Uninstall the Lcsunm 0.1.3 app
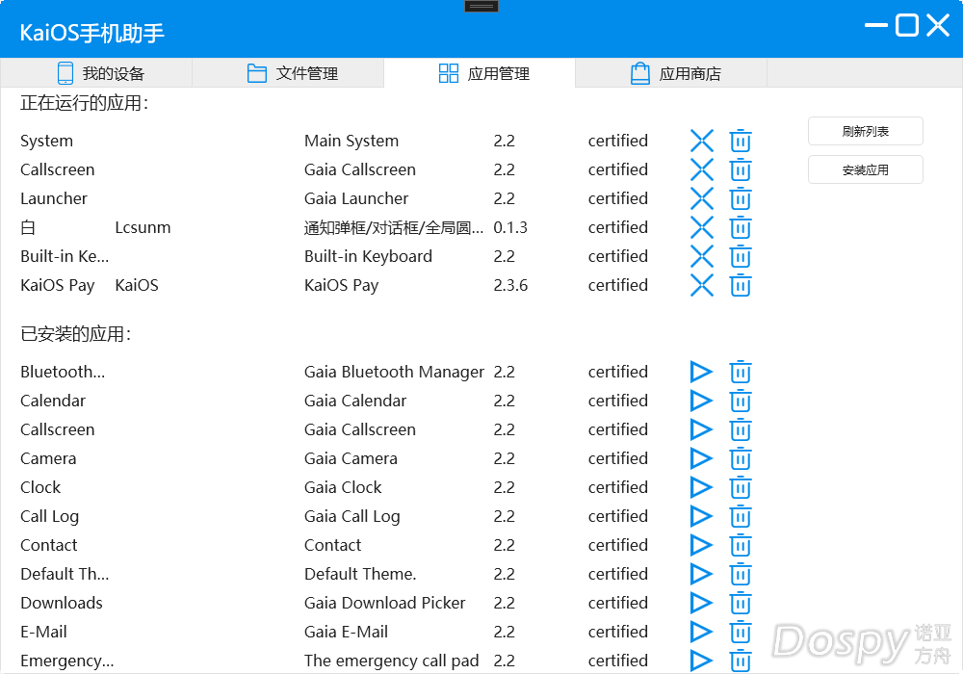The height and width of the screenshot is (674, 963). point(741,228)
